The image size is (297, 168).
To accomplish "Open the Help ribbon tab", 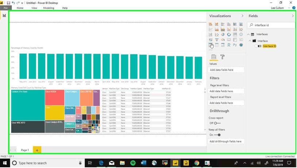I will pos(65,8).
